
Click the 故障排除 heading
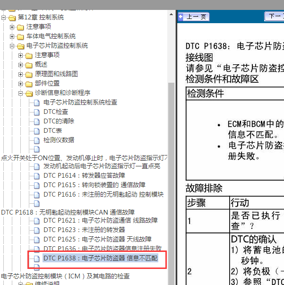(x=204, y=188)
